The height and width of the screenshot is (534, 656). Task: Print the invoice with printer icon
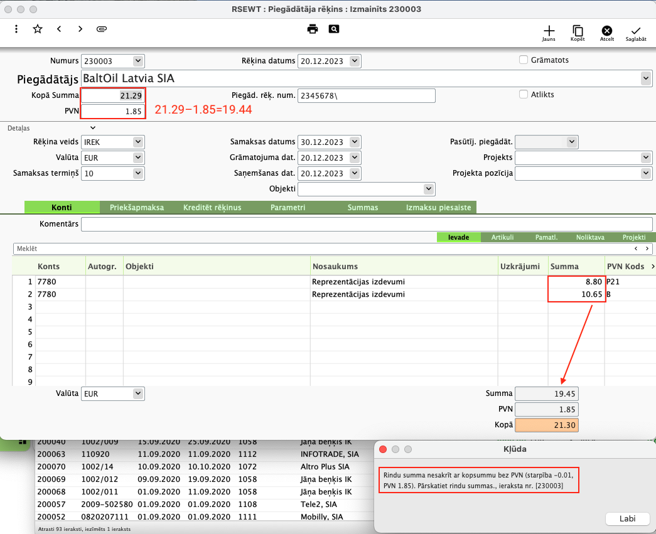coord(313,29)
